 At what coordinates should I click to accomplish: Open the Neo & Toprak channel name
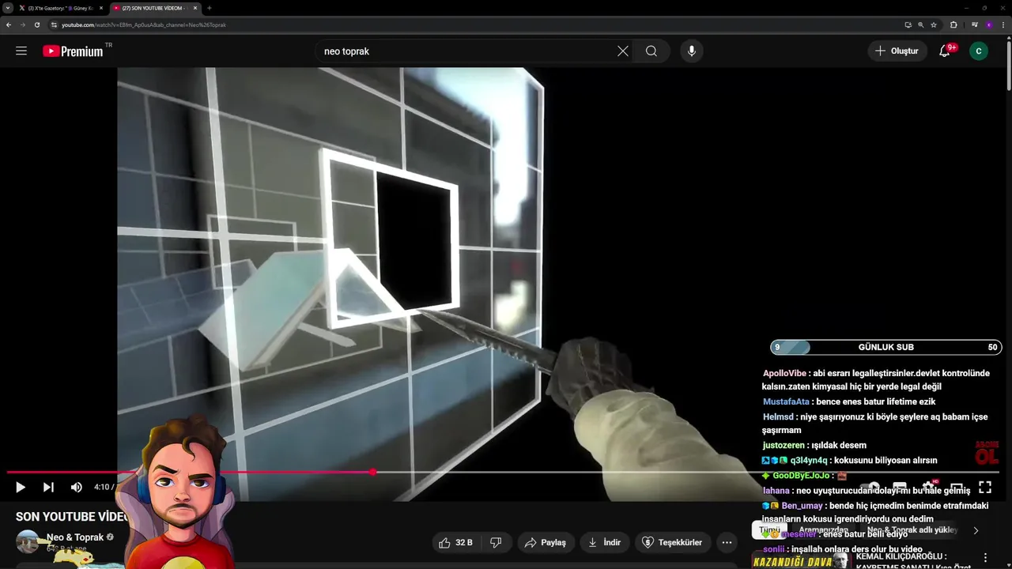pyautogui.click(x=75, y=537)
